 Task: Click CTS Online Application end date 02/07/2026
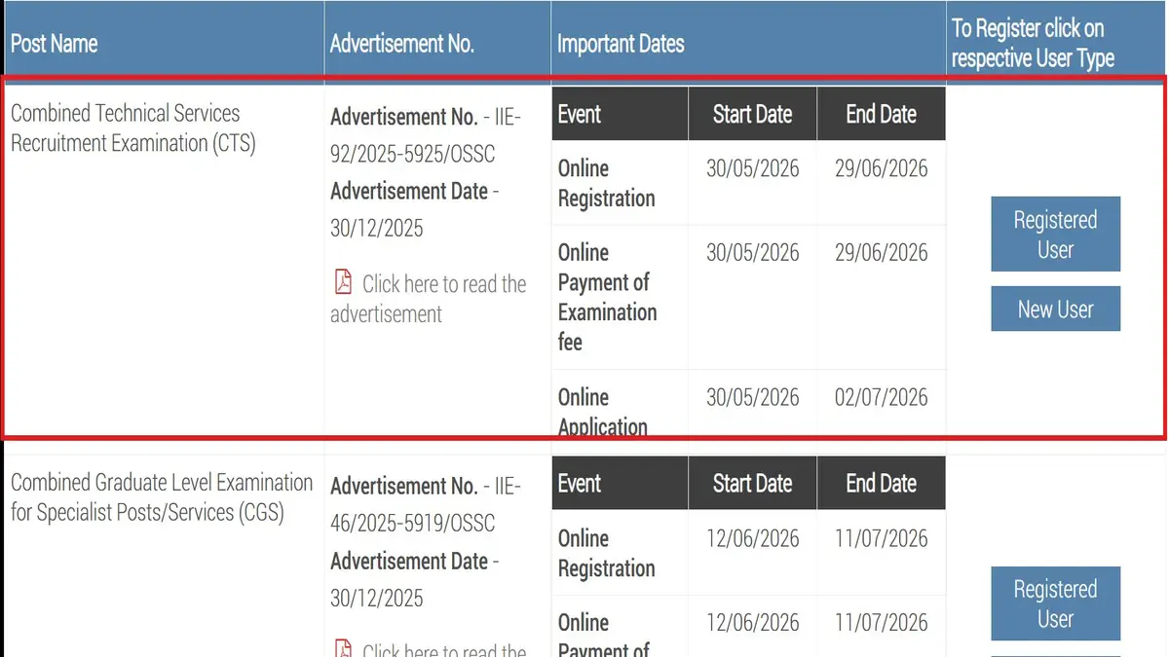coord(881,397)
